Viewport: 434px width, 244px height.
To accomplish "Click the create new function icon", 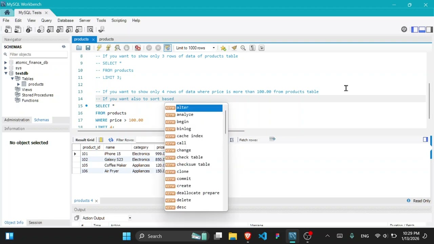I will (79, 29).
